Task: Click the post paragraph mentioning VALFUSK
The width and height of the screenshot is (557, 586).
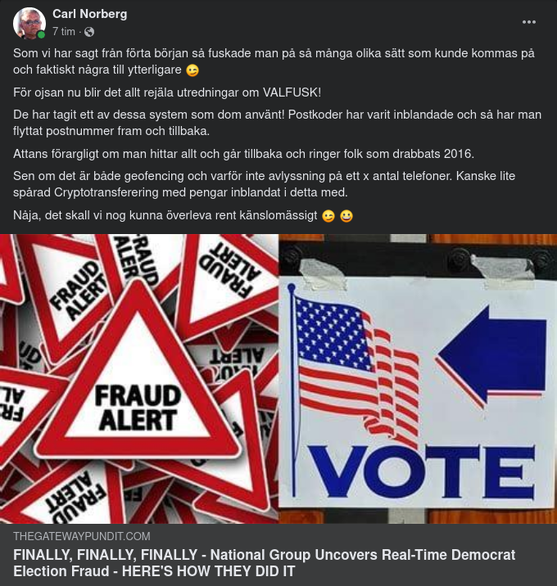Action: pyautogui.click(x=167, y=92)
